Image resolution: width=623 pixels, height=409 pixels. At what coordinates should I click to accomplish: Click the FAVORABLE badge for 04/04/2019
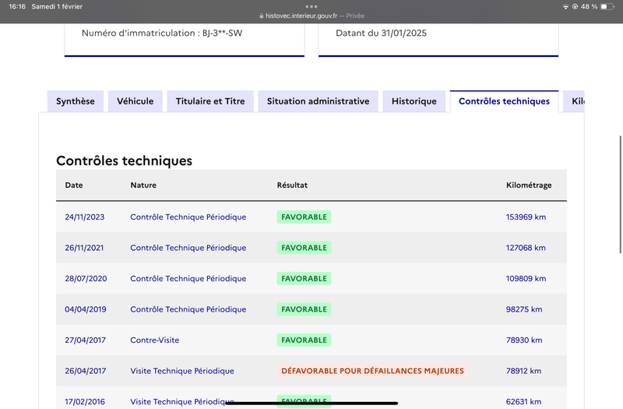(304, 309)
